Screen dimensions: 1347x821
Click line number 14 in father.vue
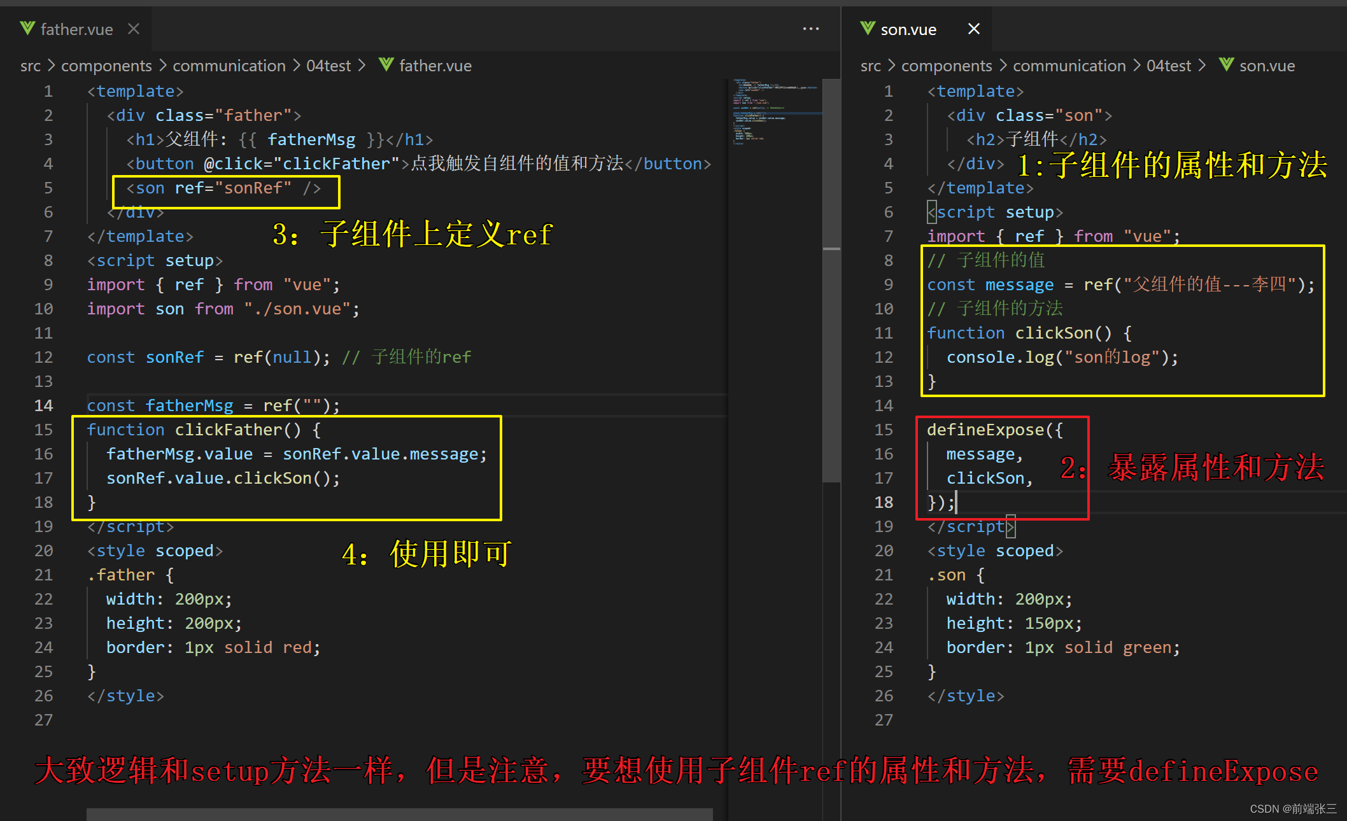(x=43, y=405)
